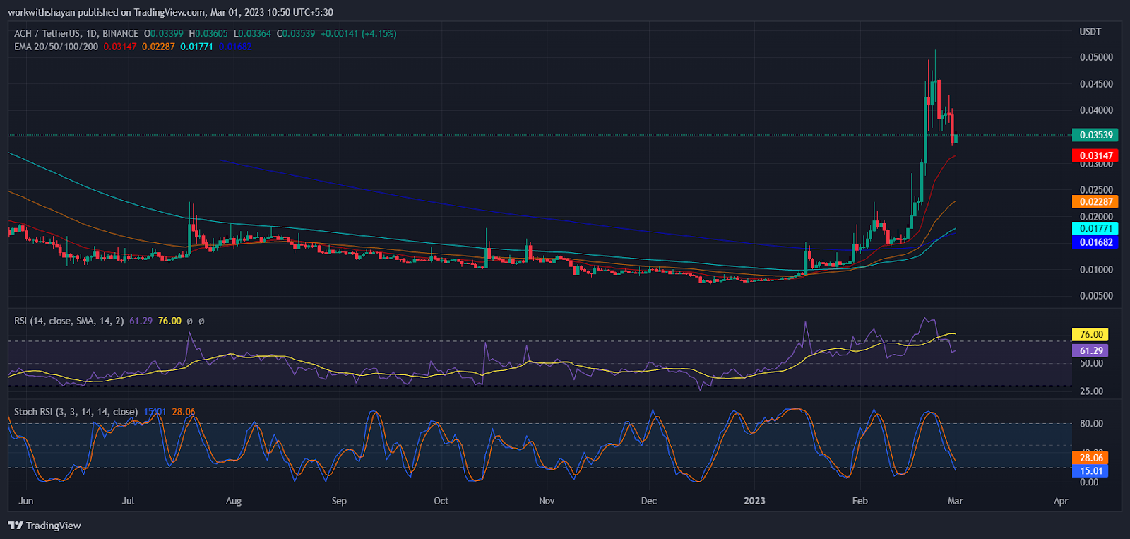Click the blue 0.01682 tag on the price axis
Viewport: 1130px width, 539px height.
(1095, 242)
